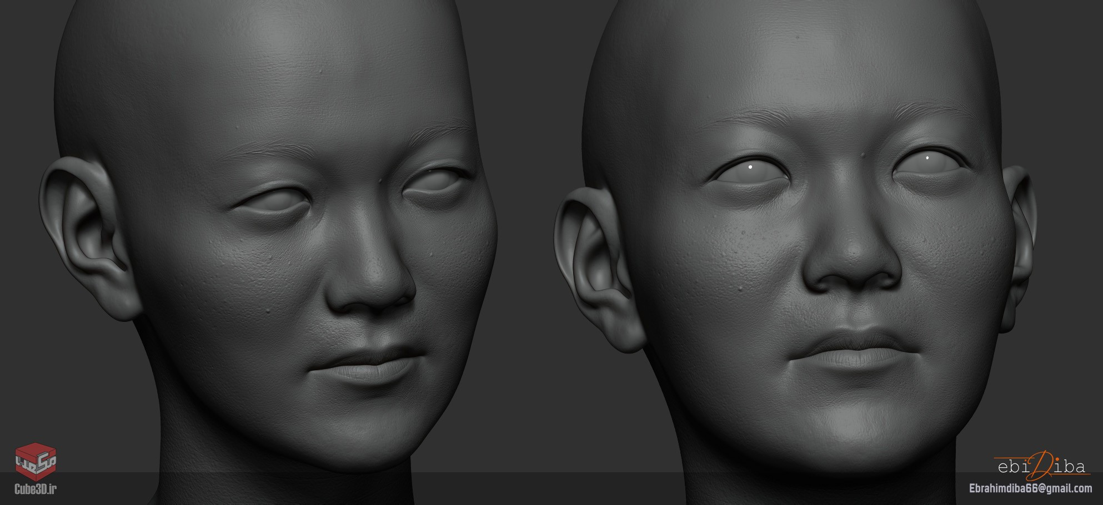Click the ebiDiba signature logo

(1041, 466)
